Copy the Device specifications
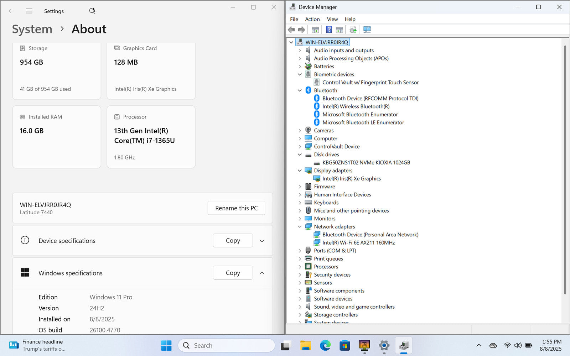This screenshot has width=570, height=356. (233, 241)
